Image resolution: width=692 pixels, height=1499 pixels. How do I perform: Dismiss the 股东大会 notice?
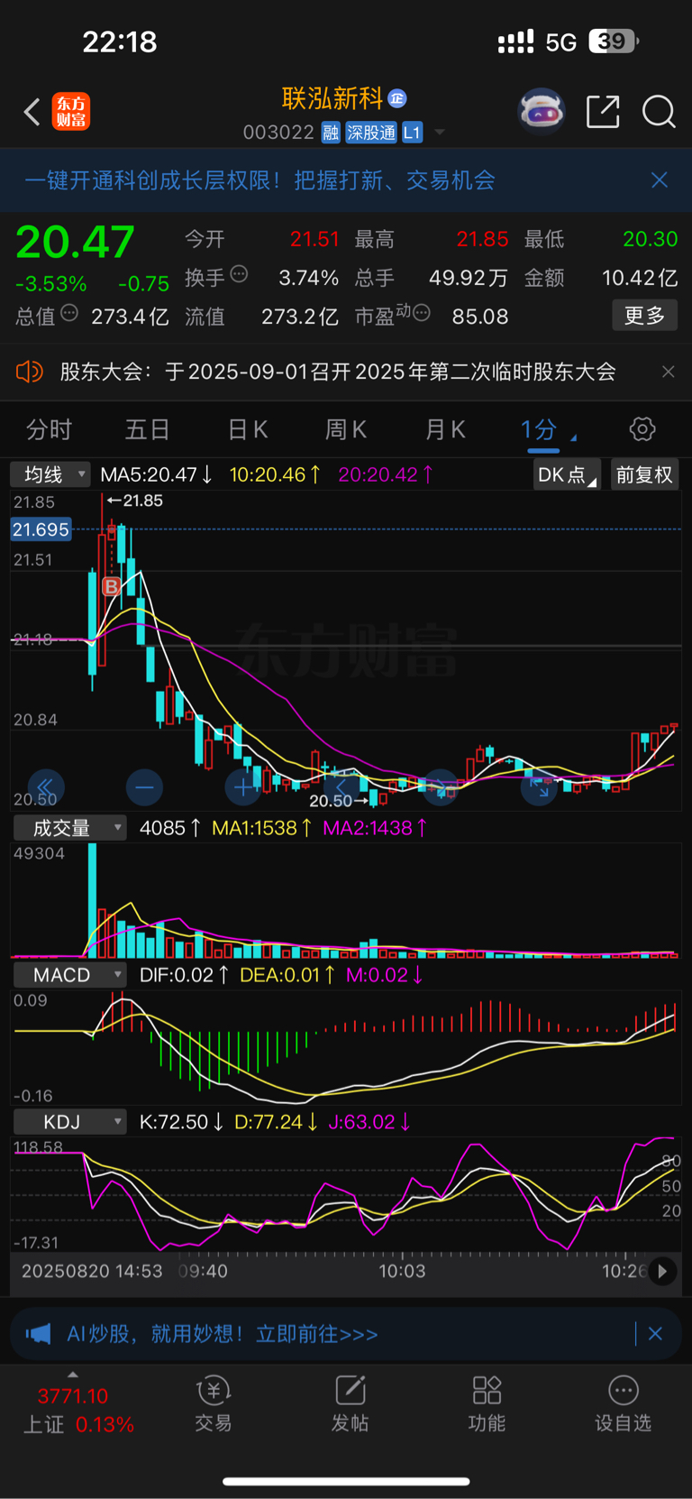pos(668,372)
